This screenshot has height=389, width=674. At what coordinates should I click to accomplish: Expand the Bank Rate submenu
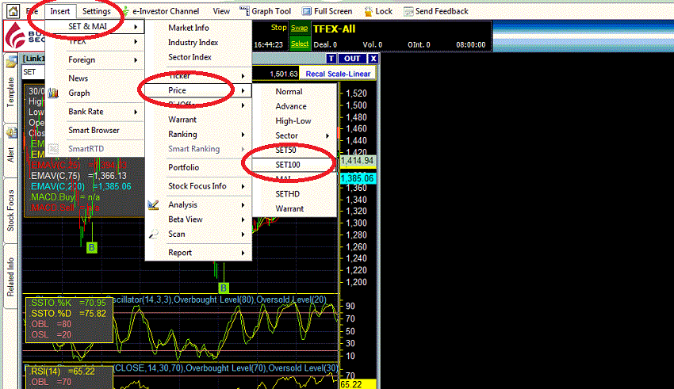coord(94,112)
